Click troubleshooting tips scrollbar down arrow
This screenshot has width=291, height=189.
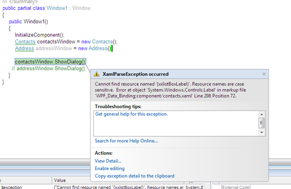pyautogui.click(x=262, y=132)
